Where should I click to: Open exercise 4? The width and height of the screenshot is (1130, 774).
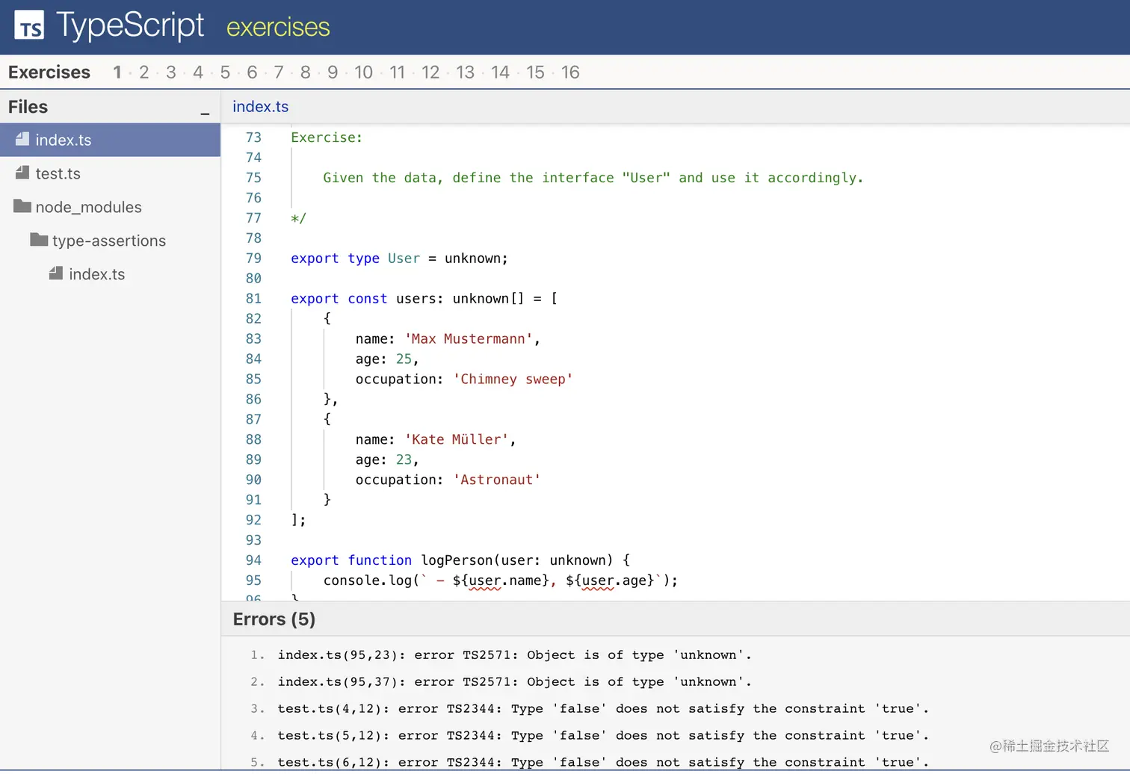(x=198, y=72)
